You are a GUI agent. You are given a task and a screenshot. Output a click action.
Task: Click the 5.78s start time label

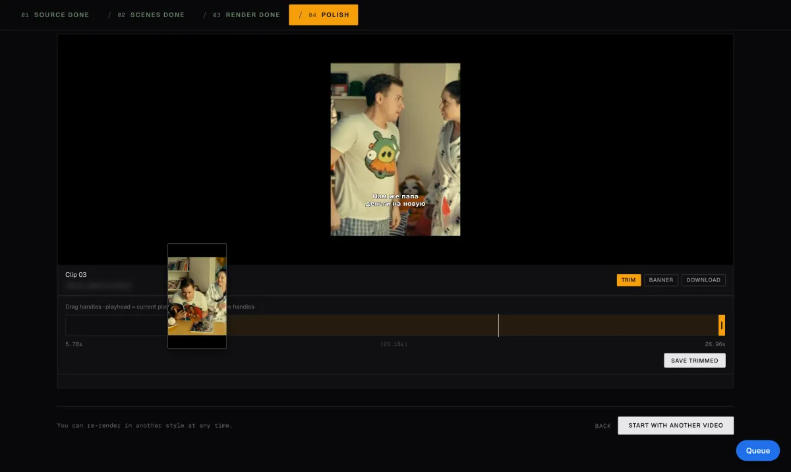[74, 345]
